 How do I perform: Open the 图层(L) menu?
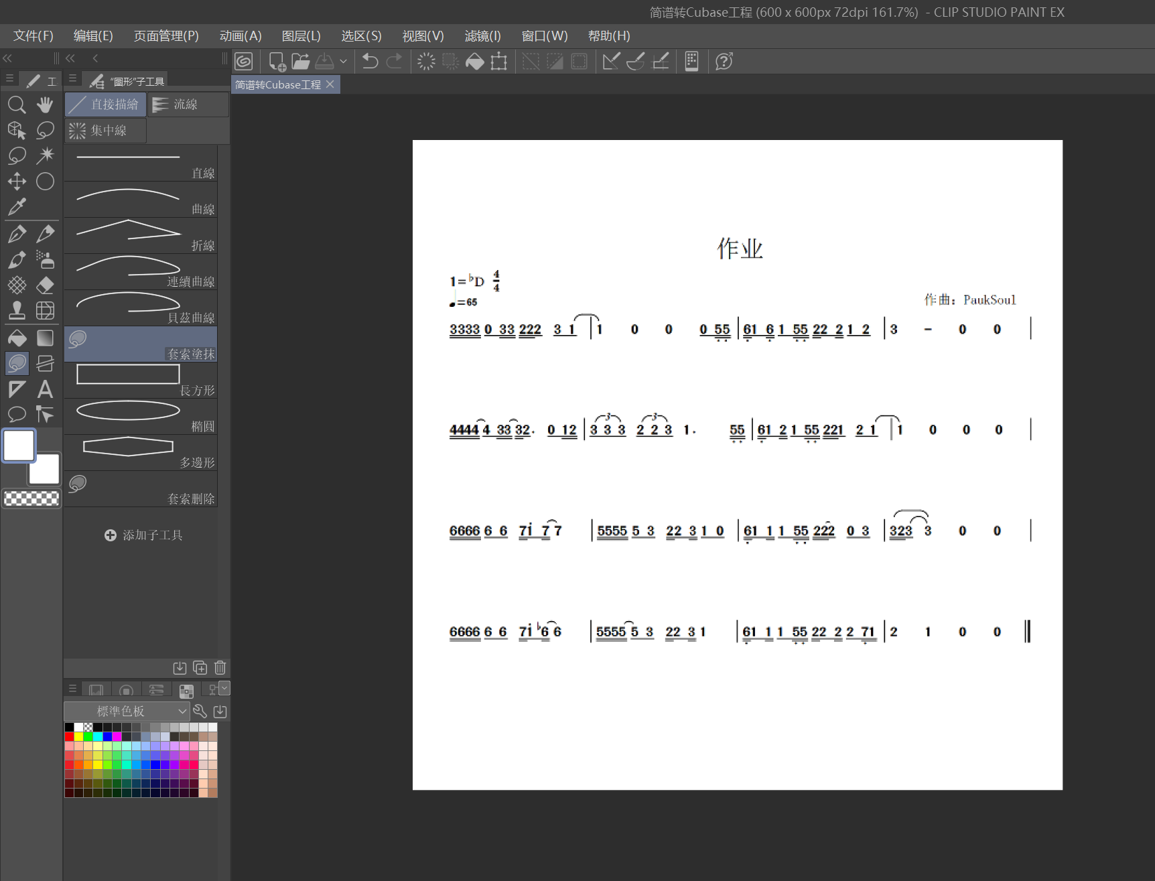(x=301, y=36)
